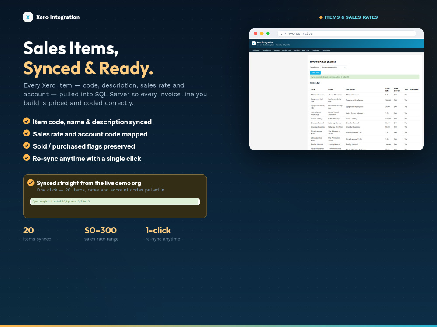
Task: Open the Pay Codes nav item in mockup
Action: coord(306,50)
